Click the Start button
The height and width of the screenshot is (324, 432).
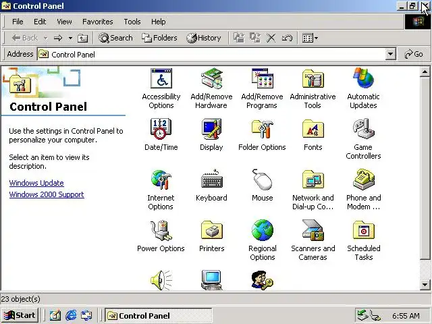coord(20,315)
